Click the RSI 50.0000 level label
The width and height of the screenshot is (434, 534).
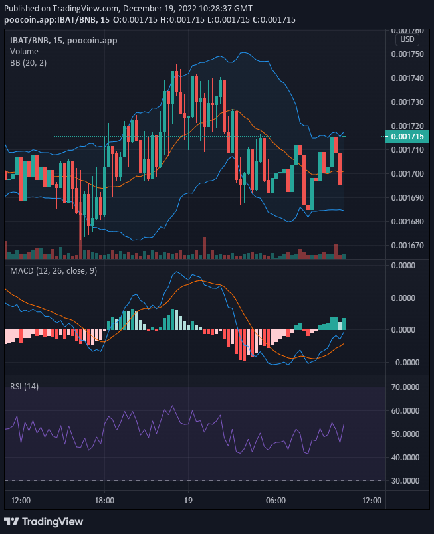(405, 434)
